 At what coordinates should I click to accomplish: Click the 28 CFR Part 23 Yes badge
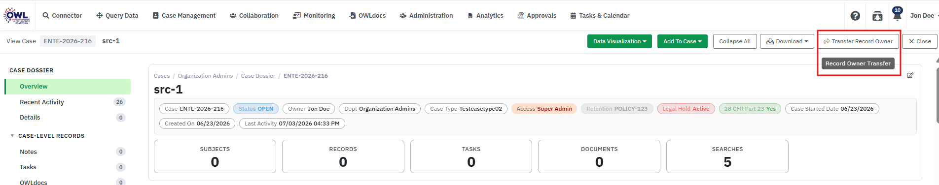pyautogui.click(x=750, y=109)
